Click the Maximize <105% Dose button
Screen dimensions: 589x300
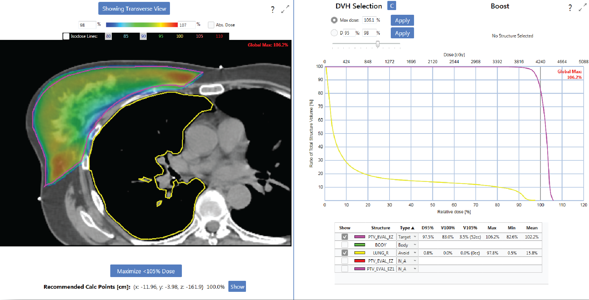point(146,271)
